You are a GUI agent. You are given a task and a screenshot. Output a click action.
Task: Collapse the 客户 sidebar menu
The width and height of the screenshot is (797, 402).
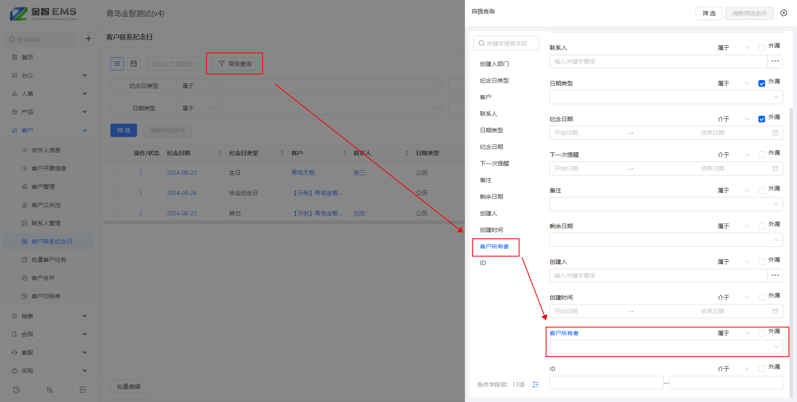[49, 130]
